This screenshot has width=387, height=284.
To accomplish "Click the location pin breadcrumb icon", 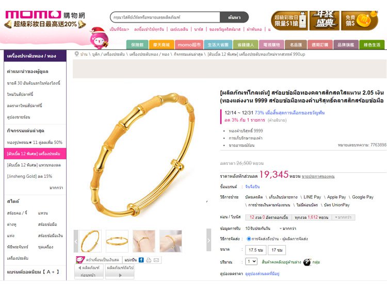I will [x=76, y=54].
